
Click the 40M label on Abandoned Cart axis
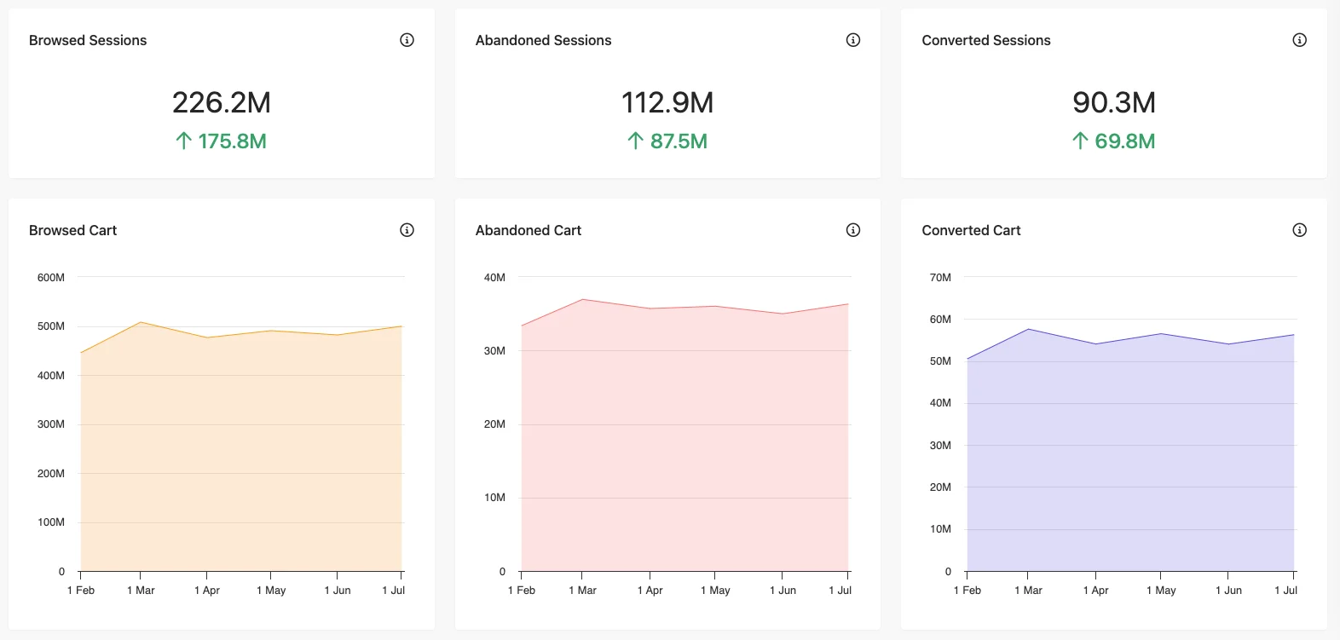pyautogui.click(x=494, y=278)
